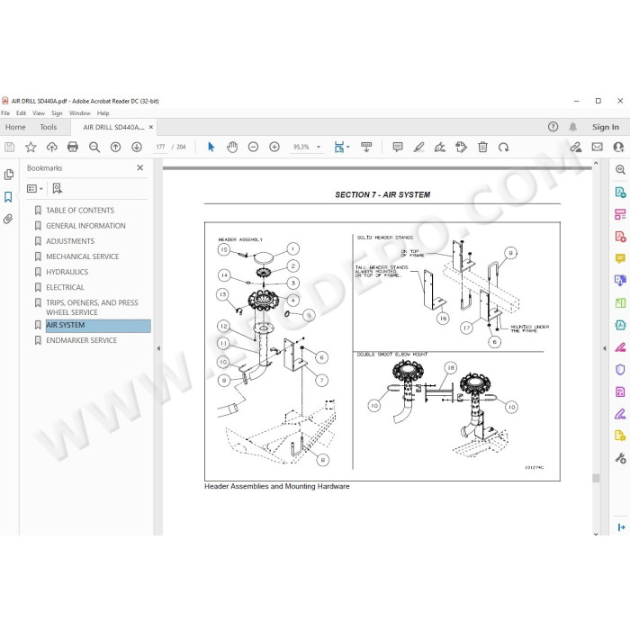Click the vertical scrollbar thumb
Viewport: 630px width, 630px height.
[596, 478]
